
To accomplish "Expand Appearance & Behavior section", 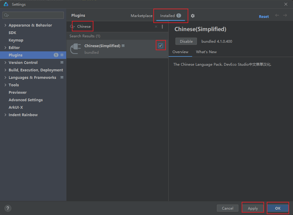I will click(5, 25).
